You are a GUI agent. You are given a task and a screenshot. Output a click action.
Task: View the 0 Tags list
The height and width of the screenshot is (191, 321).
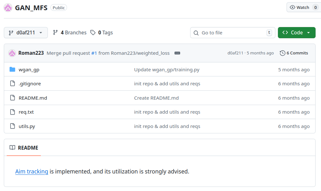(x=101, y=32)
